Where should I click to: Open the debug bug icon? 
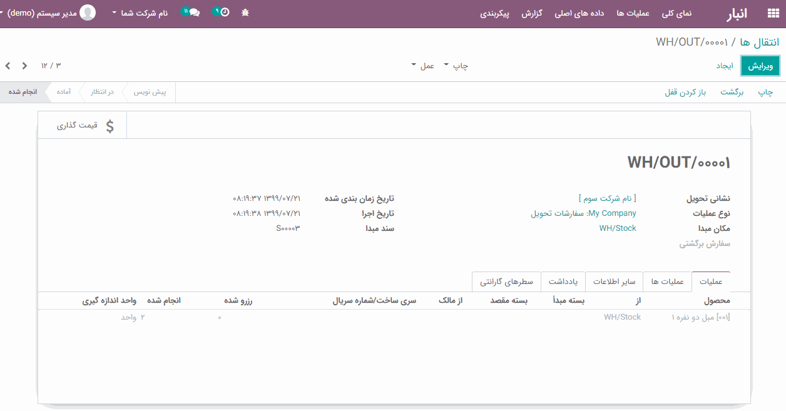coord(245,13)
